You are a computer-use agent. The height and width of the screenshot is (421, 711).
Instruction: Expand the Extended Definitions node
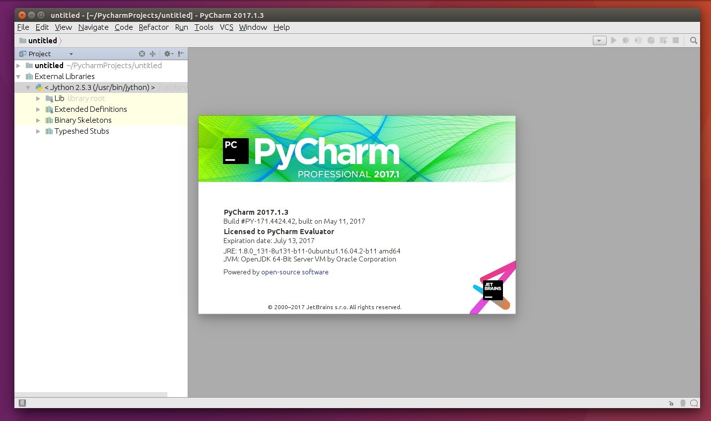point(38,109)
